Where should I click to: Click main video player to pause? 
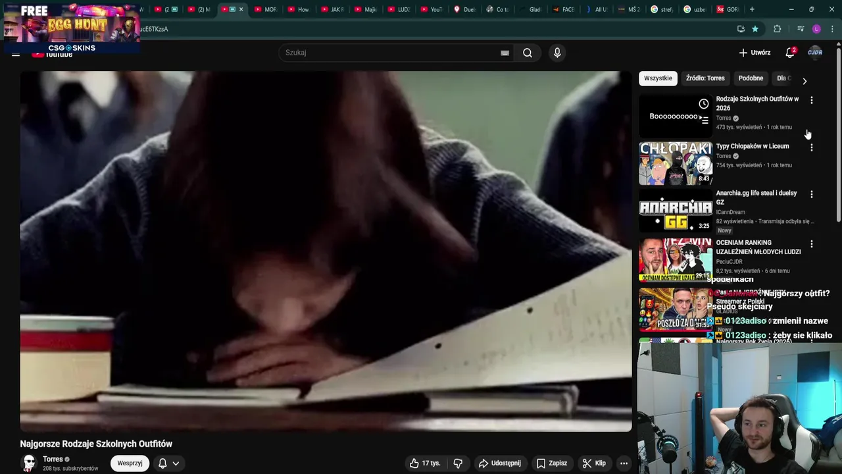(326, 251)
